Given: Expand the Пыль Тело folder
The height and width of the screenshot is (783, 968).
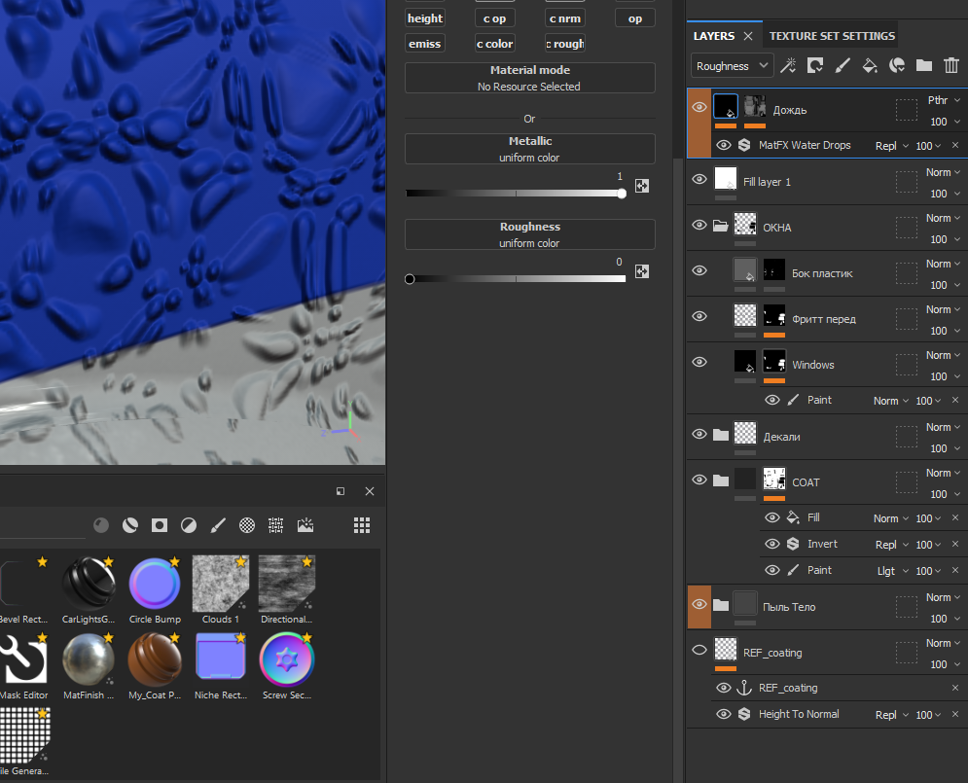Looking at the screenshot, I should click(721, 605).
